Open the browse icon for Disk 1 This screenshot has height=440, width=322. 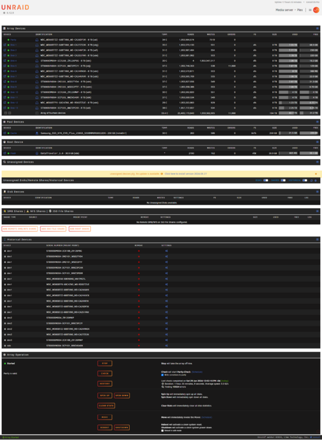pos(5,45)
